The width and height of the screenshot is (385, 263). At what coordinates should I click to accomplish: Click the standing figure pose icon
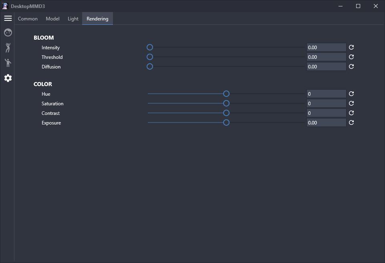[8, 63]
